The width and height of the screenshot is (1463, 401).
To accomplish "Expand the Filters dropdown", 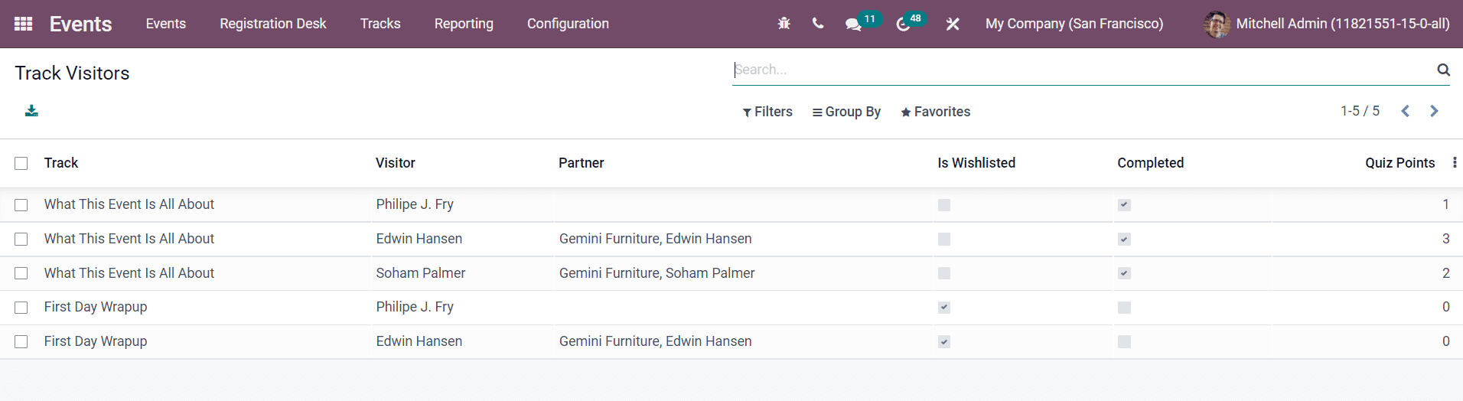I will pyautogui.click(x=767, y=112).
